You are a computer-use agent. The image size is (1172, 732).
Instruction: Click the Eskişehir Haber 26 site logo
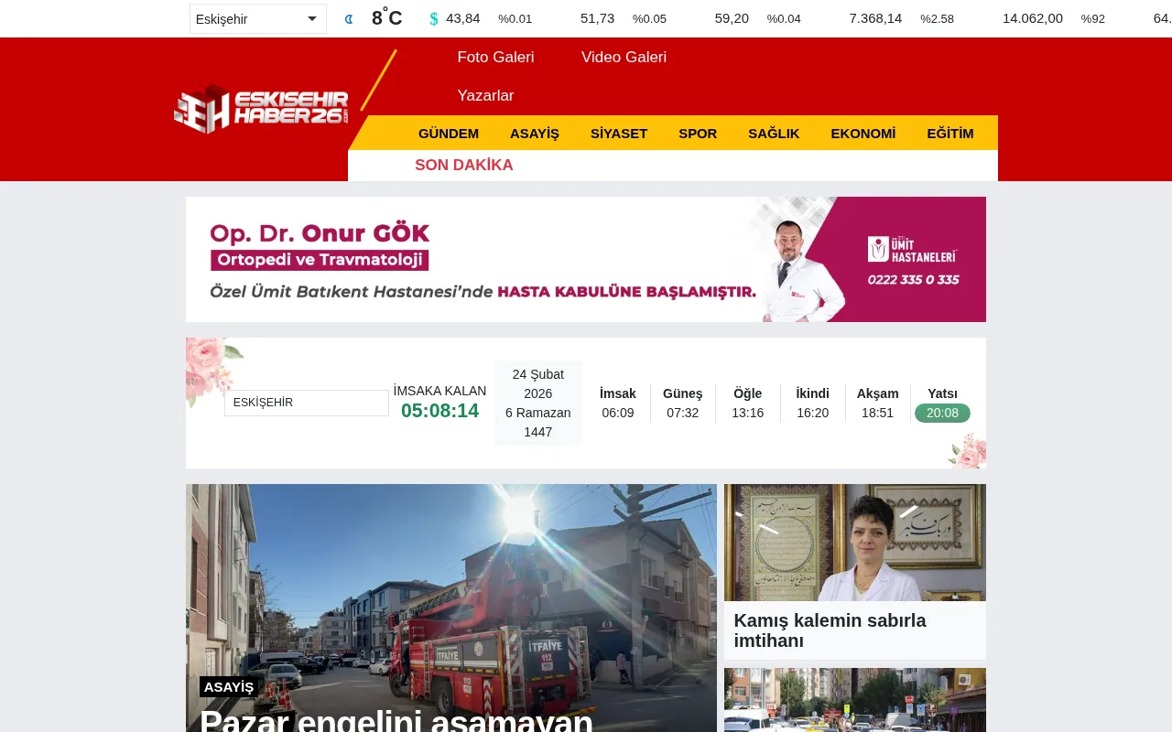(261, 109)
